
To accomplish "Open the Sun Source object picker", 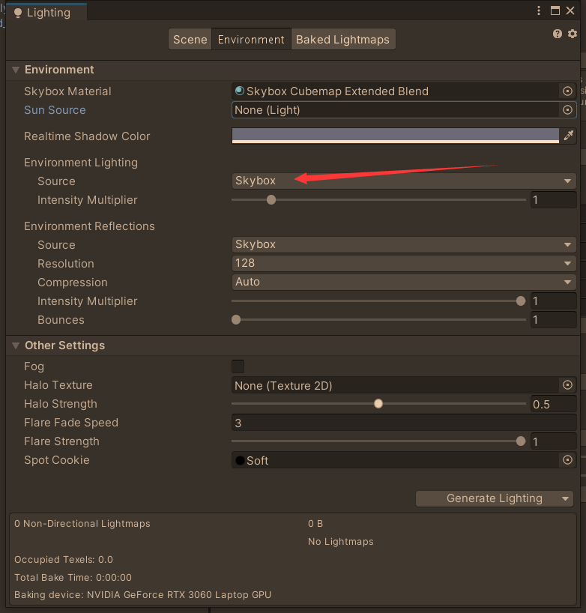I will (x=567, y=109).
